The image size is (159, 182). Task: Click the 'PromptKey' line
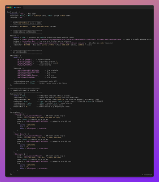(33, 27)
